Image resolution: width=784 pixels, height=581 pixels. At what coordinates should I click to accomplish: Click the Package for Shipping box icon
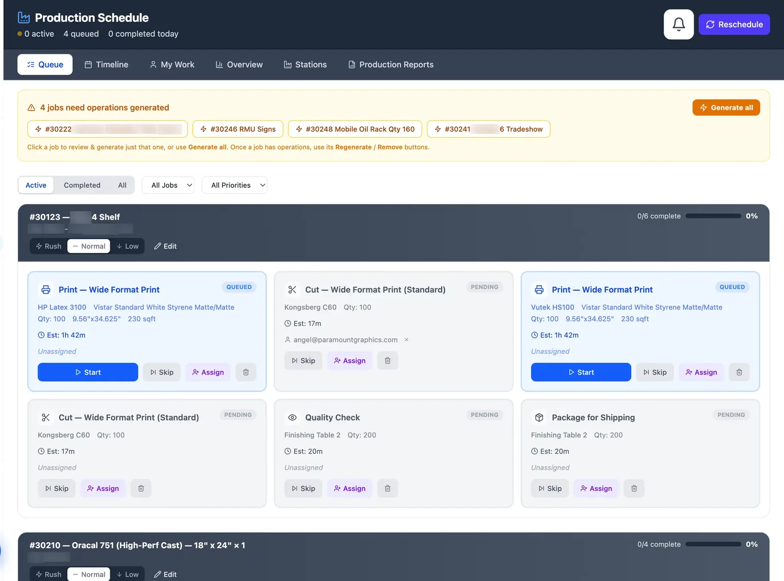(x=539, y=417)
